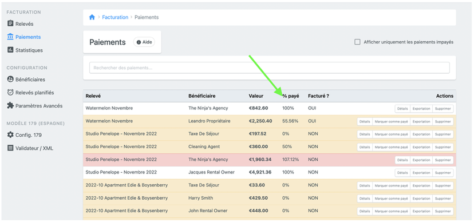This screenshot has width=474, height=222.
Task: Click the home icon in breadcrumb
Action: point(92,17)
